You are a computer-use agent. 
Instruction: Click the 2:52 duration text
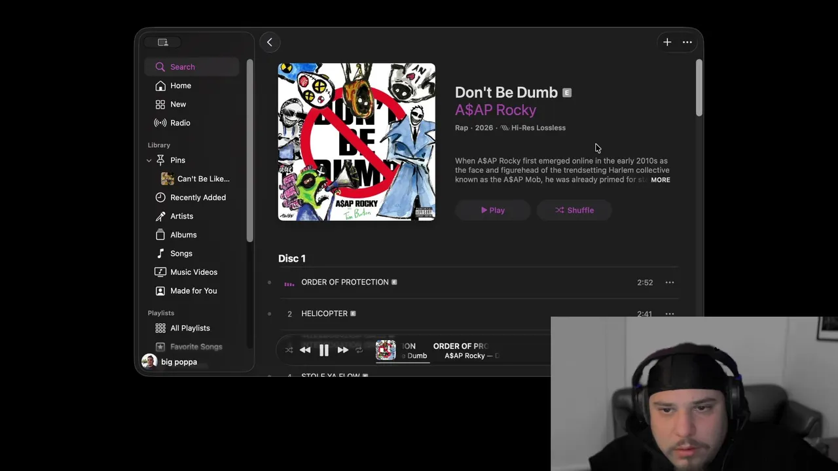(645, 283)
